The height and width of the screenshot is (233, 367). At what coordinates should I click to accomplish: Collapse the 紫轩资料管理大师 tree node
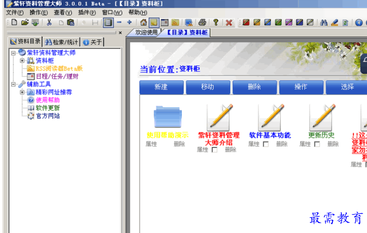[13, 53]
